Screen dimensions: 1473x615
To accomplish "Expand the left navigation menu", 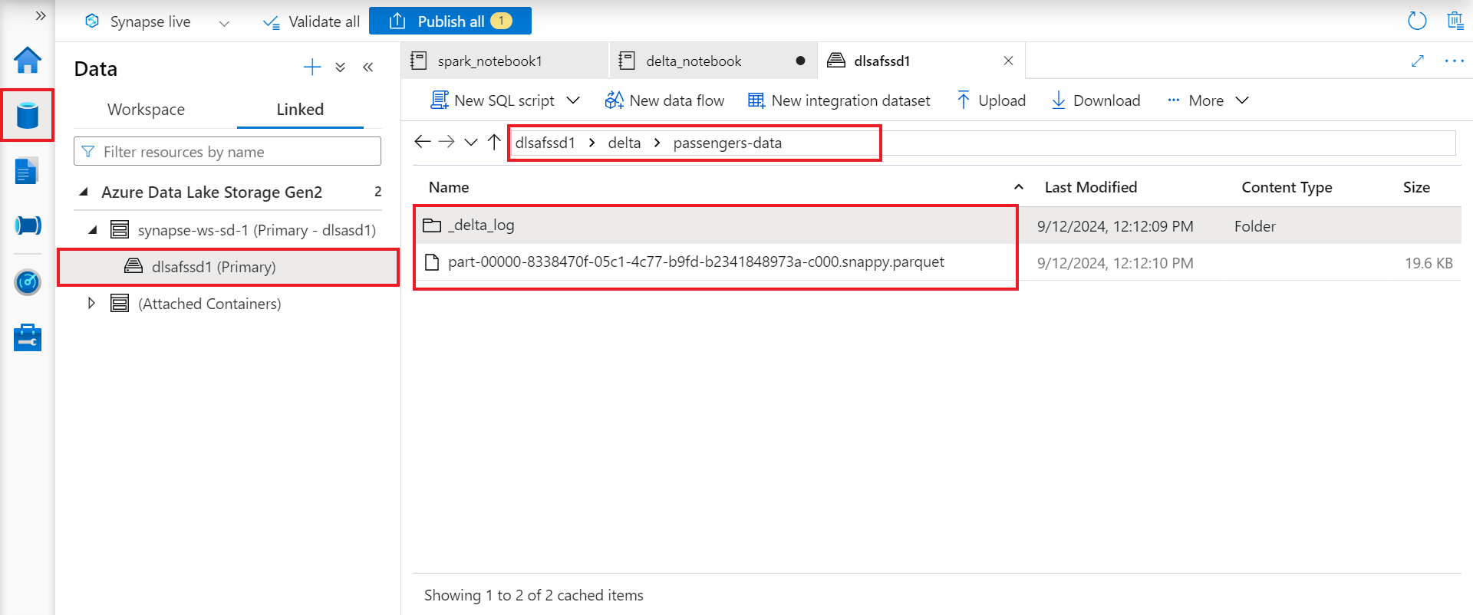I will point(41,15).
